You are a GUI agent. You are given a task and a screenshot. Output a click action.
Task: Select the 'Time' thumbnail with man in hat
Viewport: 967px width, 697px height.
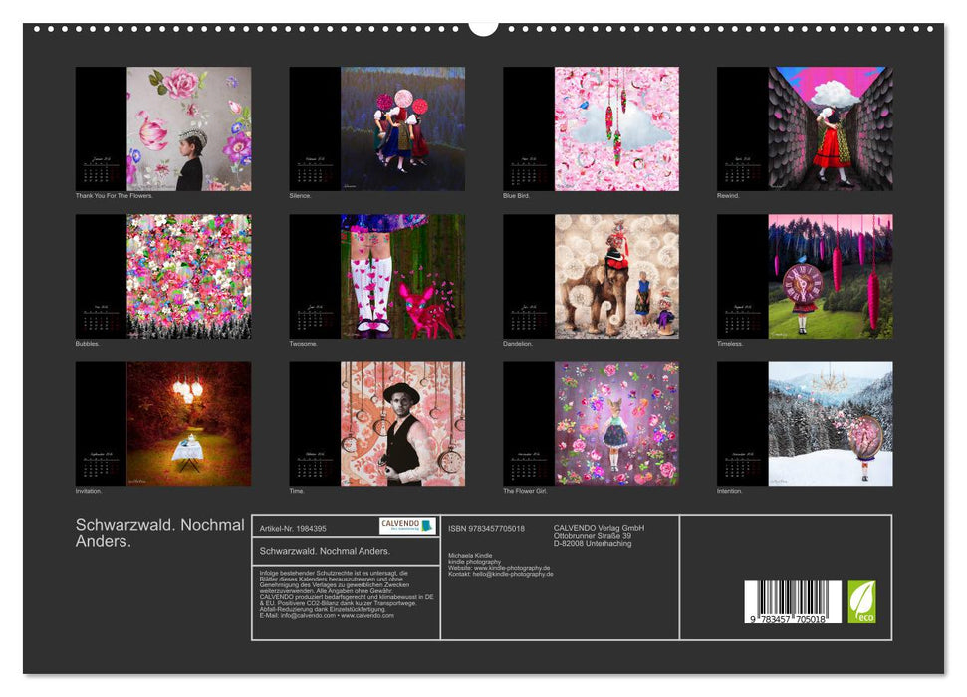377,423
